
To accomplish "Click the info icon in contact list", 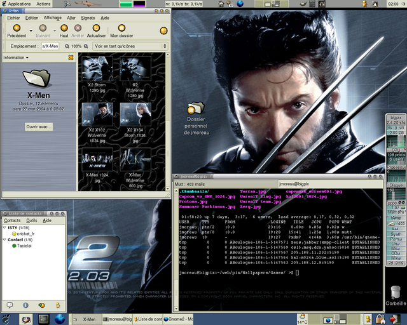I will (x=25, y=305).
